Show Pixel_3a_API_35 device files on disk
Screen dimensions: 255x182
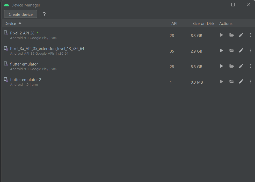coord(232,50)
